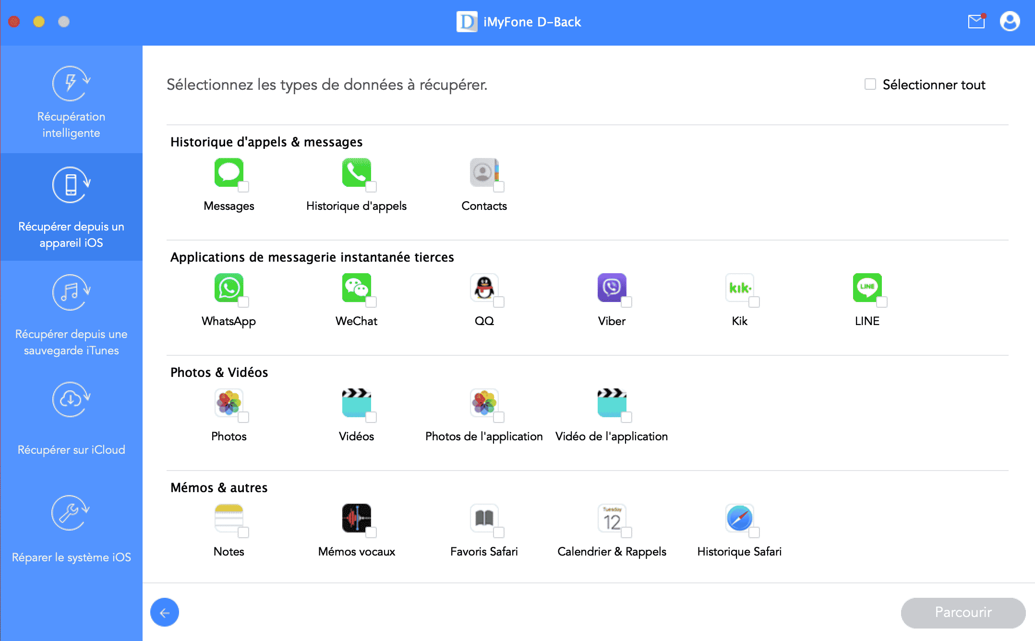Click the Messages app icon
The image size is (1035, 641).
[x=229, y=172]
